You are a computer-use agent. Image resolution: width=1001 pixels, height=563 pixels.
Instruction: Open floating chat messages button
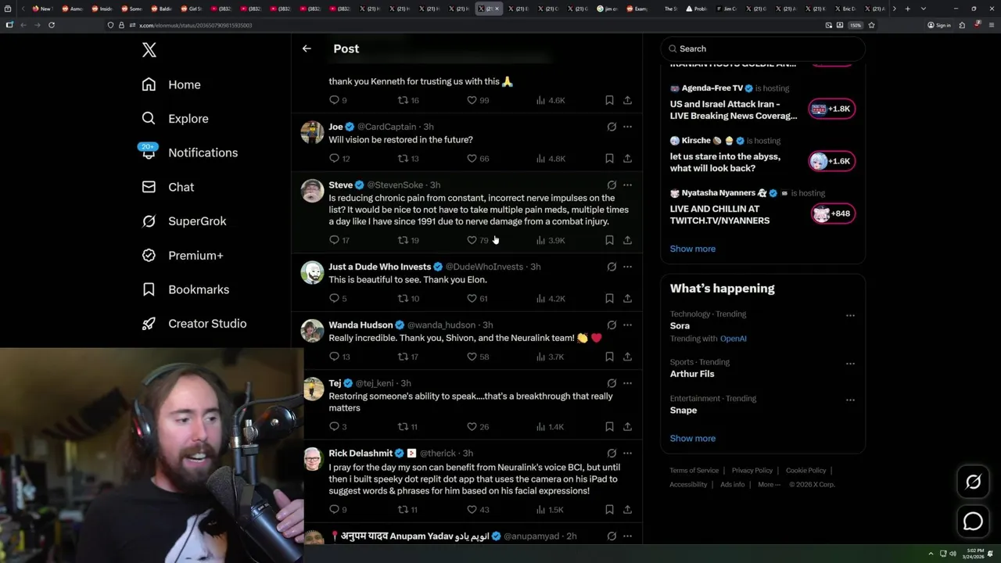click(x=973, y=521)
